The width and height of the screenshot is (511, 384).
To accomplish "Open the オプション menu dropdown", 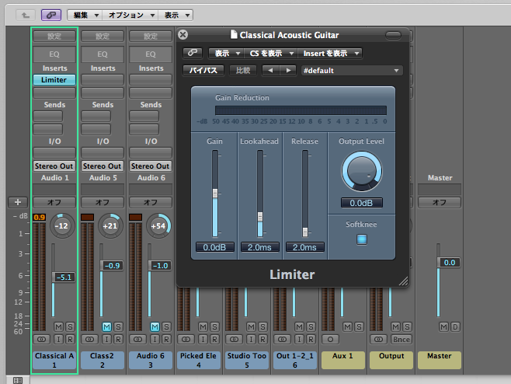I will click(130, 15).
